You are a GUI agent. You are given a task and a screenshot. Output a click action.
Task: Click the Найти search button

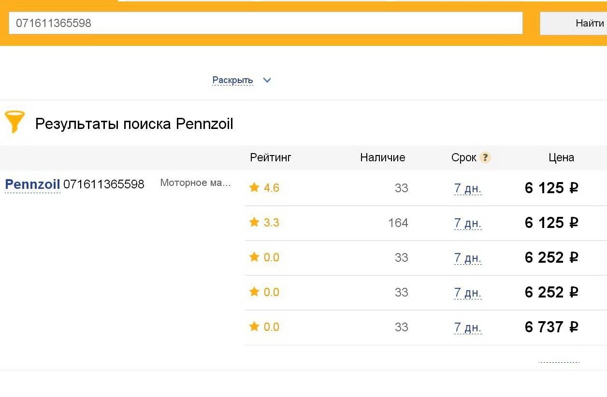[x=574, y=23]
